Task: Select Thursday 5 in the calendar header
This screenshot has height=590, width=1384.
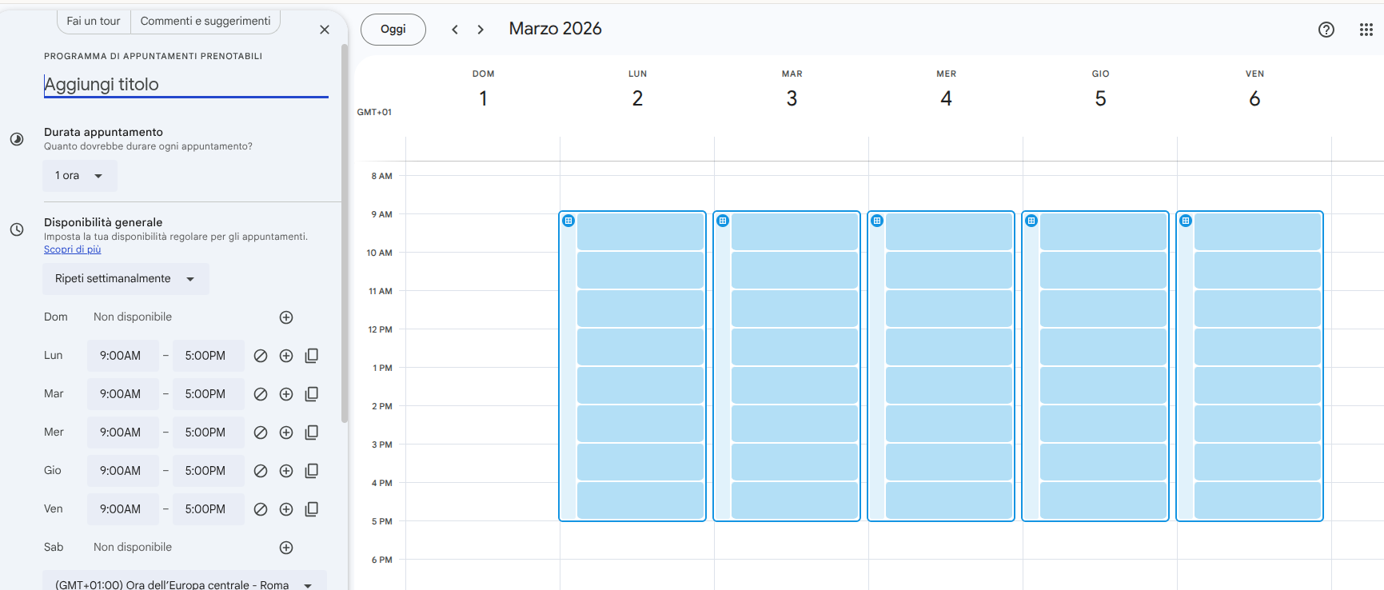Action: (x=1100, y=98)
